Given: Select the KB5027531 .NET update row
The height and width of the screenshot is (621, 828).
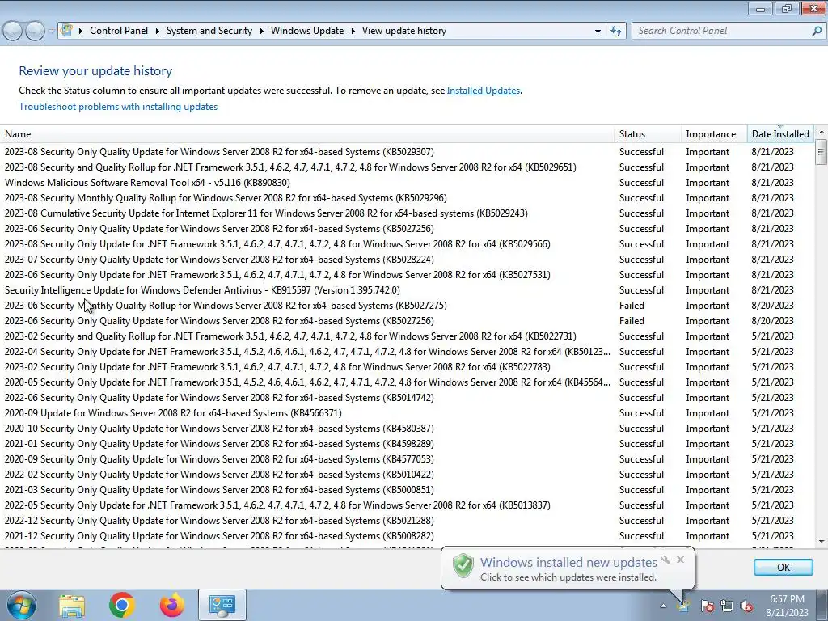Looking at the screenshot, I should point(407,275).
